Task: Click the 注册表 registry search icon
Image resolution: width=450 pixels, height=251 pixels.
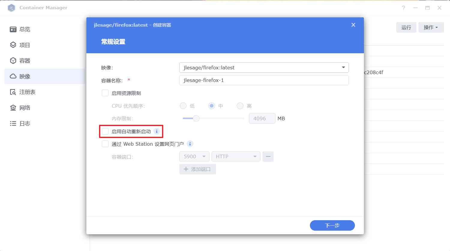Action: (x=13, y=92)
